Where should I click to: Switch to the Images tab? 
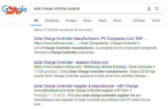(71, 21)
